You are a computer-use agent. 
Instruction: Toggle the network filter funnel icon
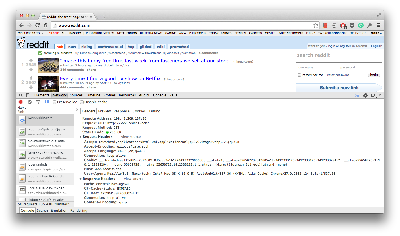pos(38,102)
